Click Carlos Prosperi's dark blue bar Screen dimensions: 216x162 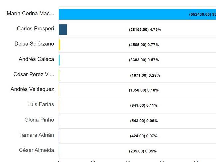click(x=63, y=30)
